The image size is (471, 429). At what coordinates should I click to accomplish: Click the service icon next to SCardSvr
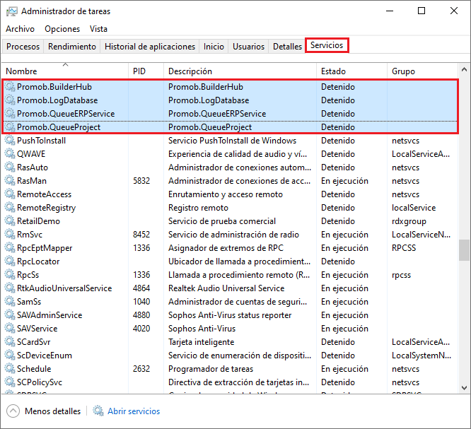(x=10, y=342)
